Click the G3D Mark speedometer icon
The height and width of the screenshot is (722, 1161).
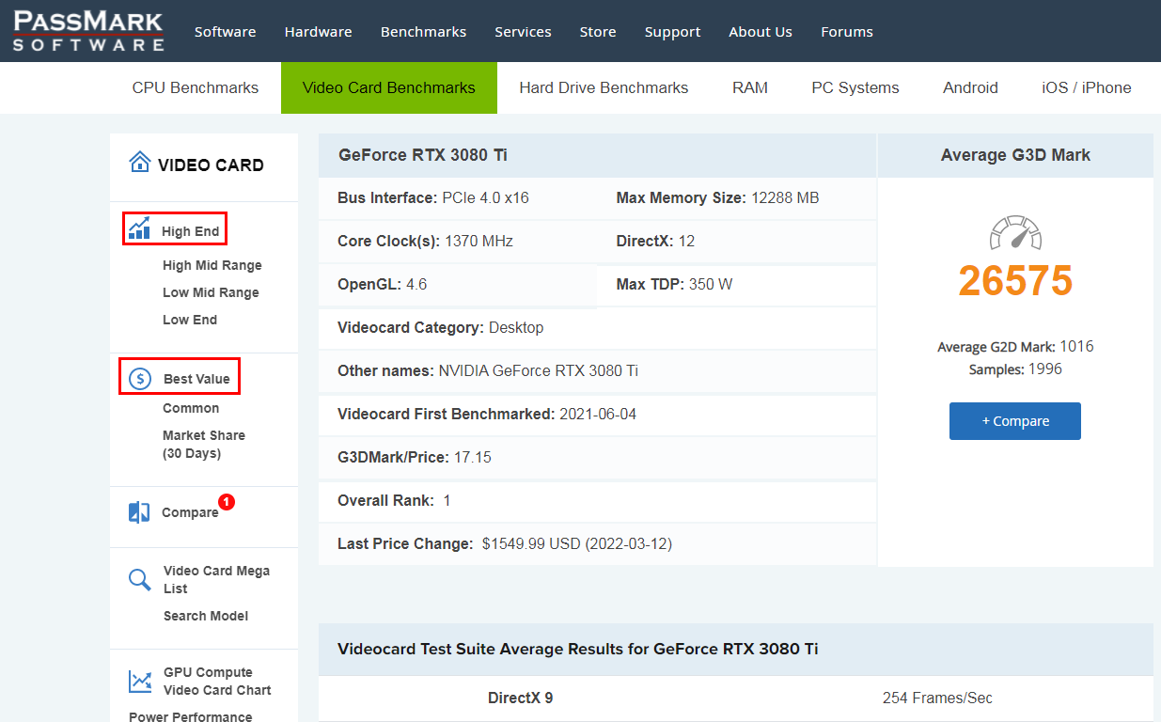click(1015, 232)
